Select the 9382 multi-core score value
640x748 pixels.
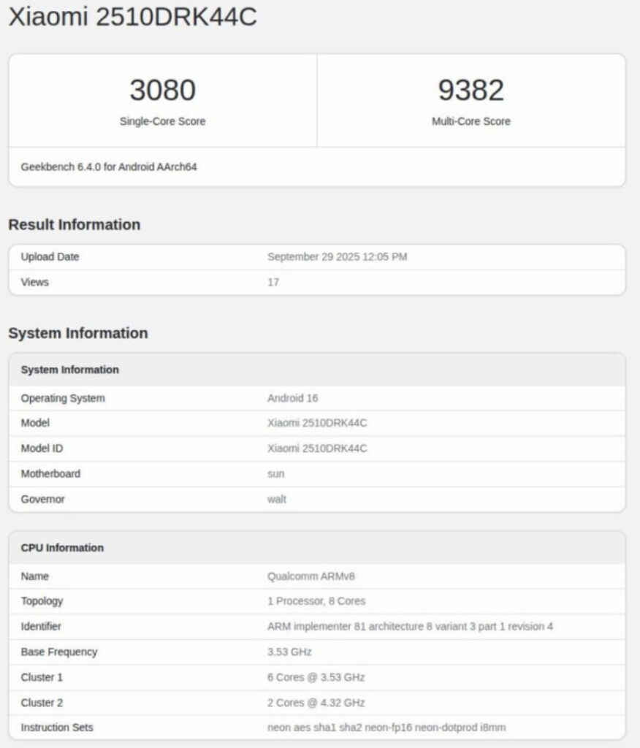(471, 91)
